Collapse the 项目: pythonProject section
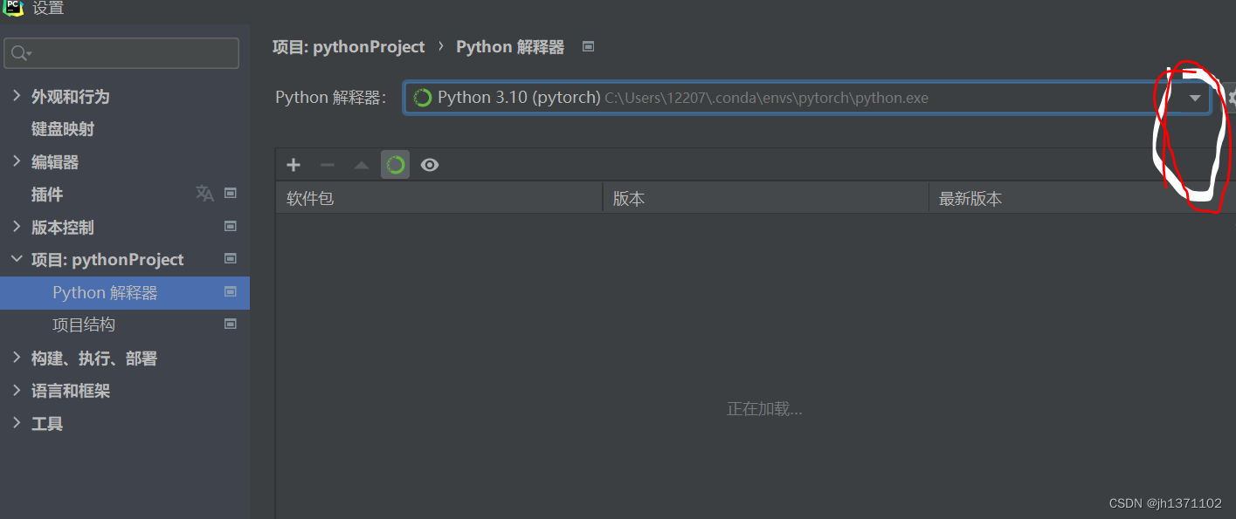 [x=17, y=259]
